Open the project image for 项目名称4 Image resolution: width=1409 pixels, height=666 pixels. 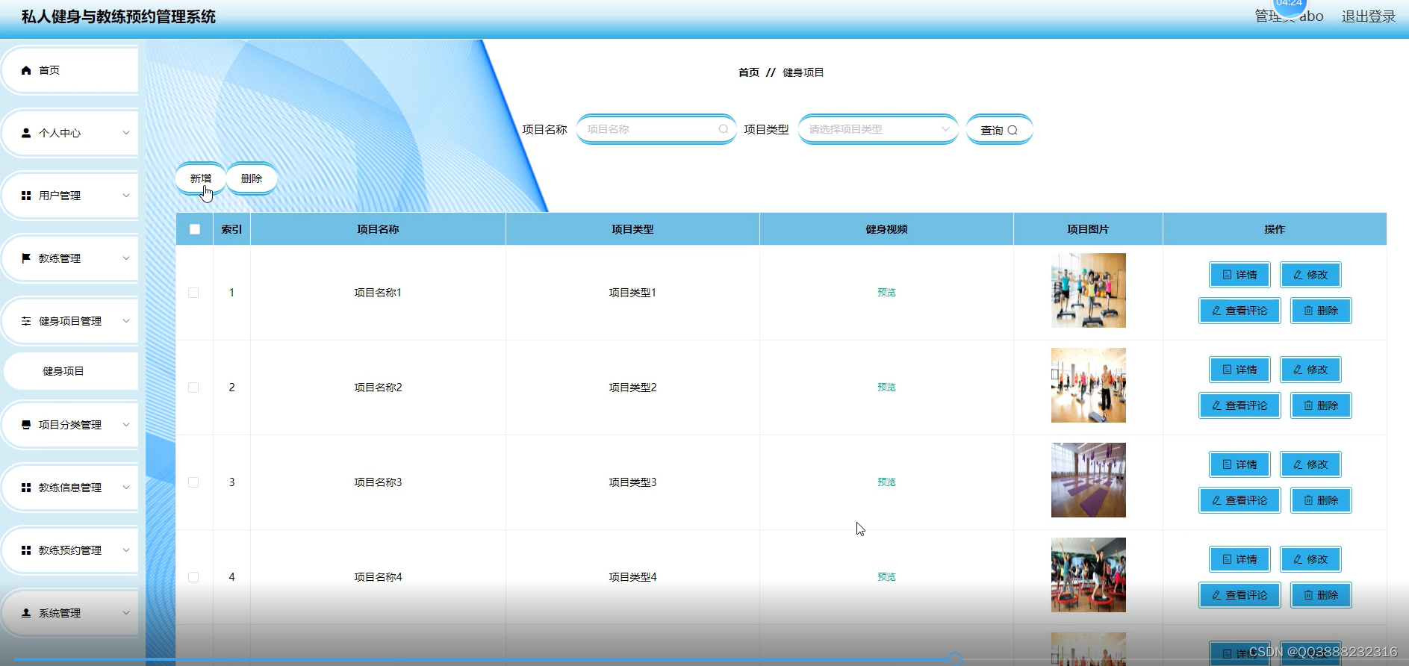(x=1088, y=575)
